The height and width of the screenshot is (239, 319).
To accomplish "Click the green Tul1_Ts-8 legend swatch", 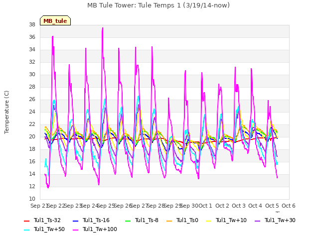I will pyautogui.click(x=128, y=221).
